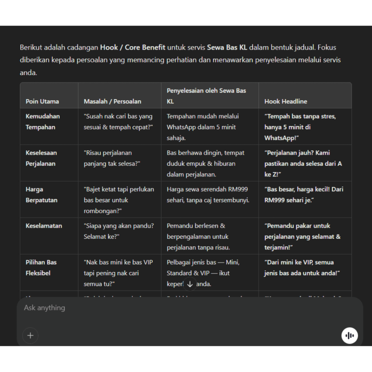372x372 pixels.
Task: Click the scroll-to-bottom arrow
Action: click(x=190, y=284)
